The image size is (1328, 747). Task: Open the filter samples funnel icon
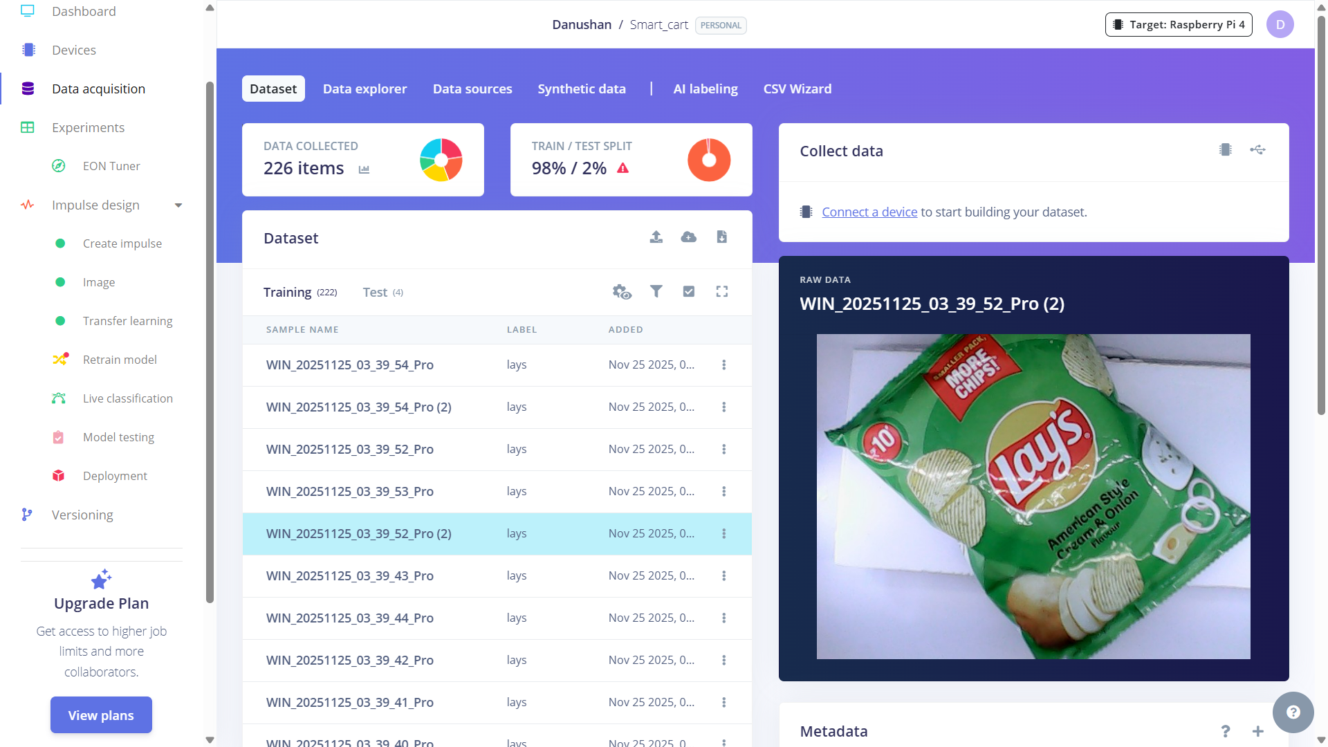[656, 292]
